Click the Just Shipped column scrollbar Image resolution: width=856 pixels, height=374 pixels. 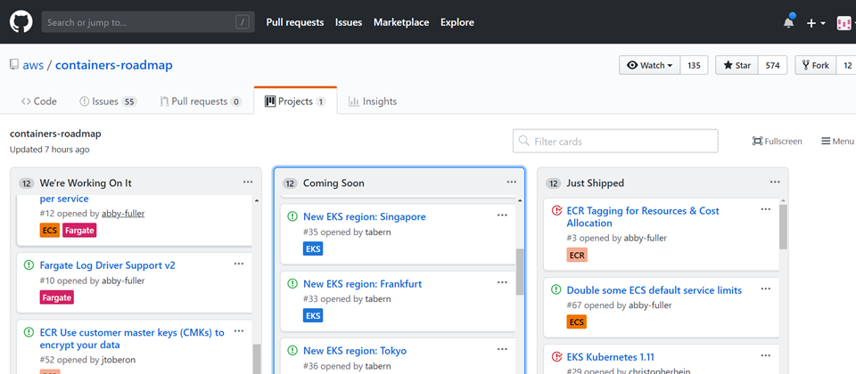click(x=784, y=227)
